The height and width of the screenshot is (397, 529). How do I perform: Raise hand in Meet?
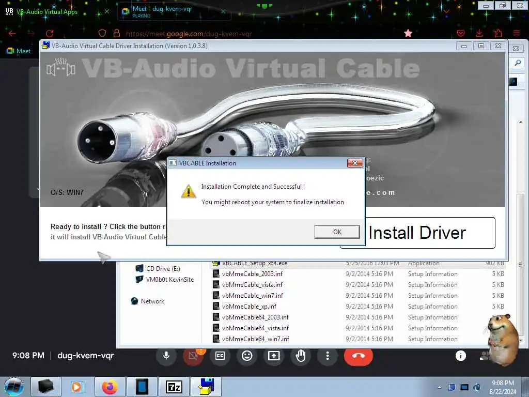[x=301, y=356]
